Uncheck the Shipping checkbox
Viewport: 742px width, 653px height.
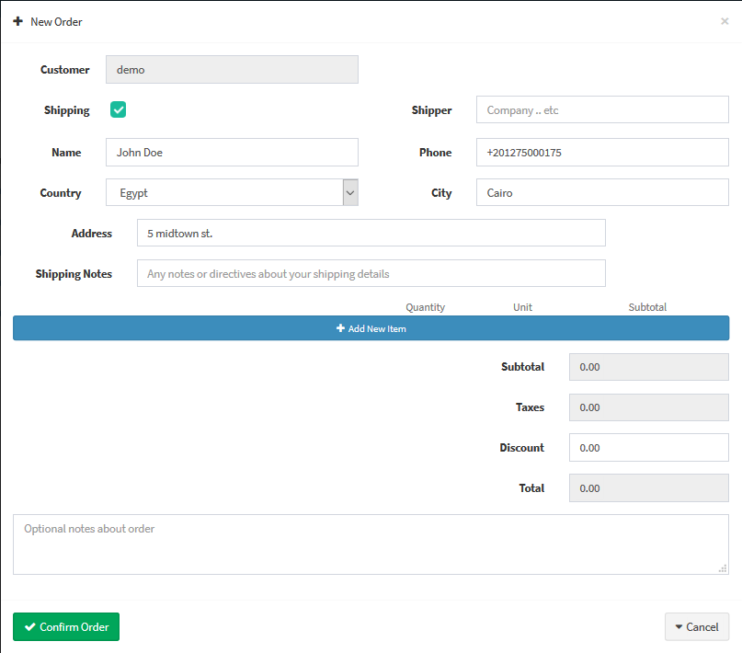pyautogui.click(x=119, y=109)
